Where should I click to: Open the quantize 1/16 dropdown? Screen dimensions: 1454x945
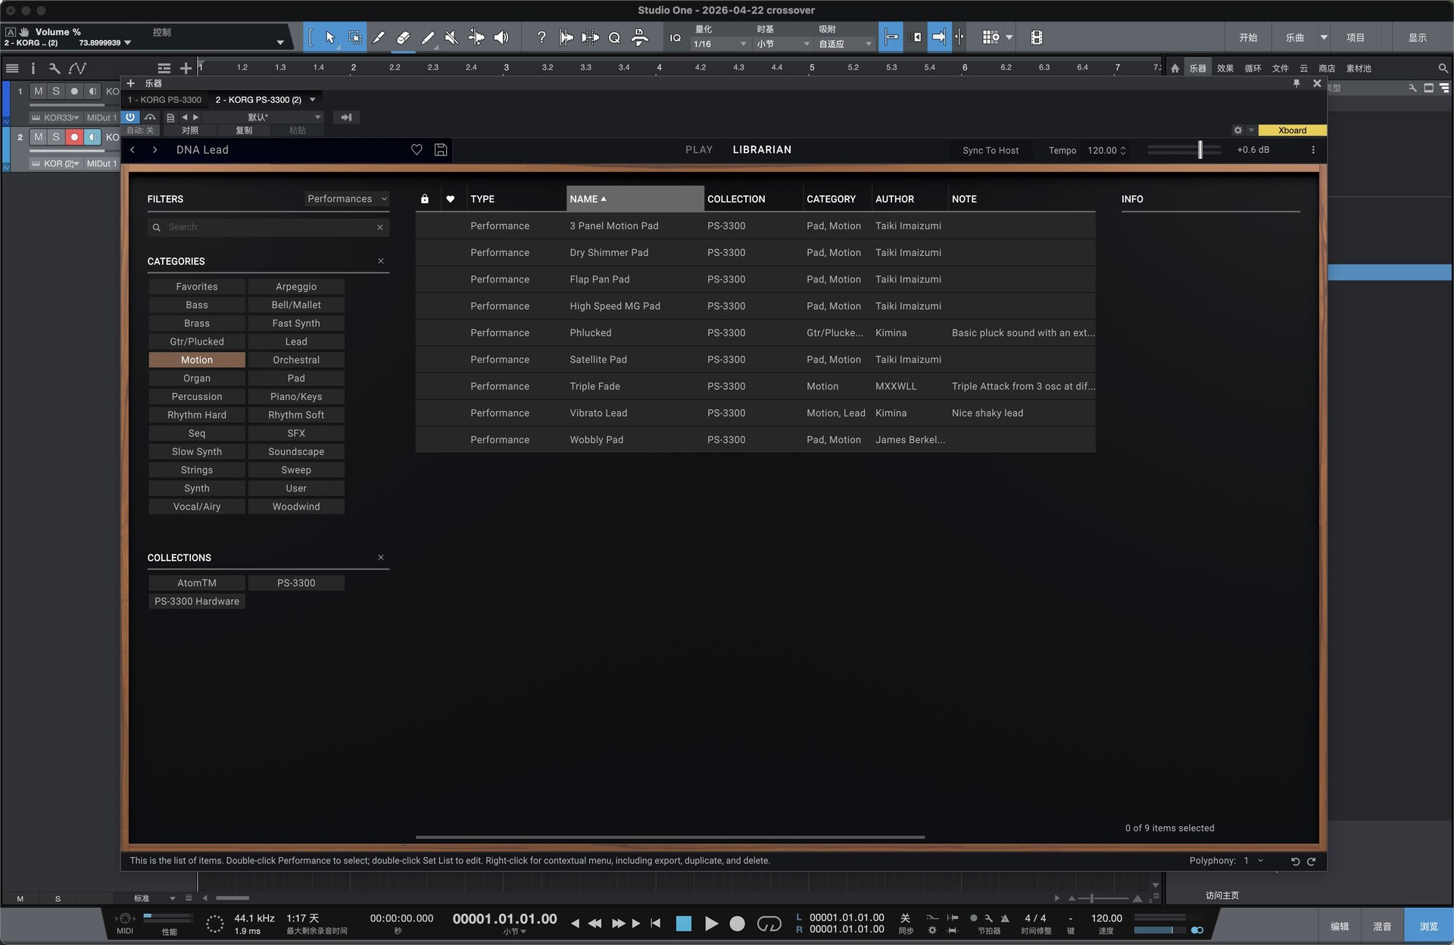tap(719, 44)
